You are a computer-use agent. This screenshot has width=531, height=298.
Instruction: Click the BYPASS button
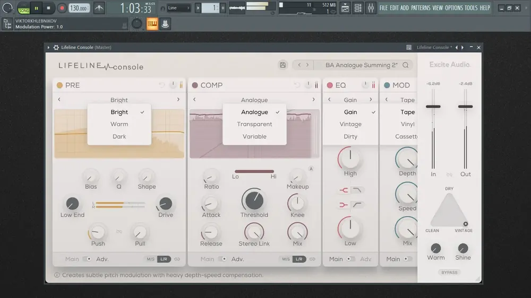[449, 273]
